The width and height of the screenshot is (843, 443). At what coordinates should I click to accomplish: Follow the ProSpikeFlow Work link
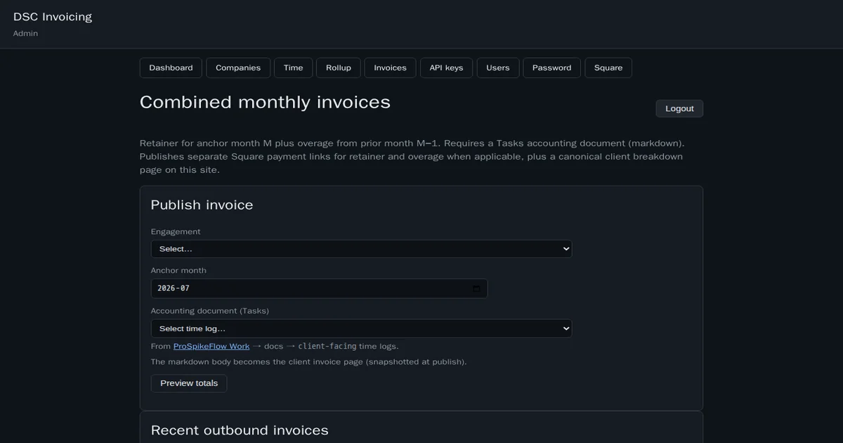(x=211, y=346)
